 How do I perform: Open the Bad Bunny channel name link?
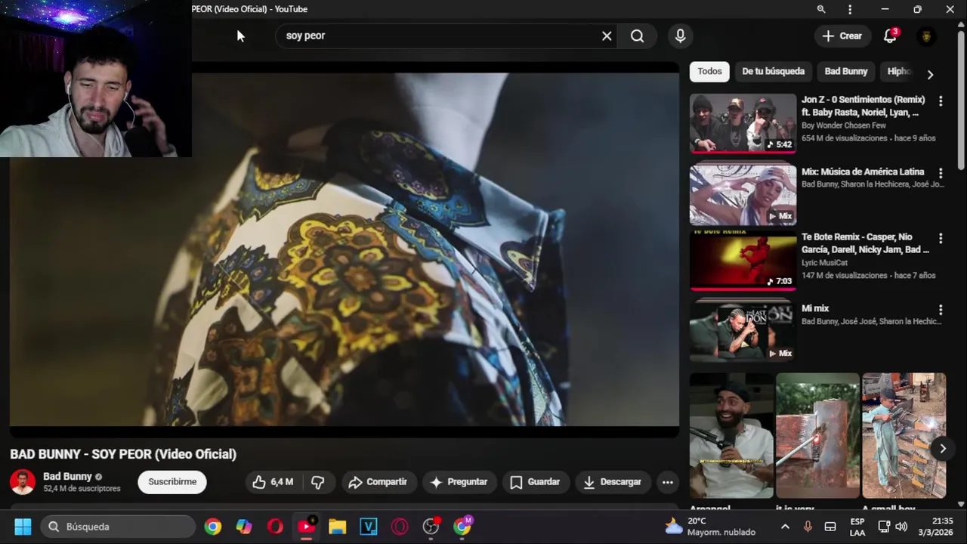(67, 476)
